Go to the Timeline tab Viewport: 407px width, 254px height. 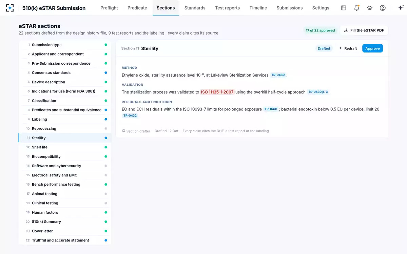pyautogui.click(x=258, y=8)
